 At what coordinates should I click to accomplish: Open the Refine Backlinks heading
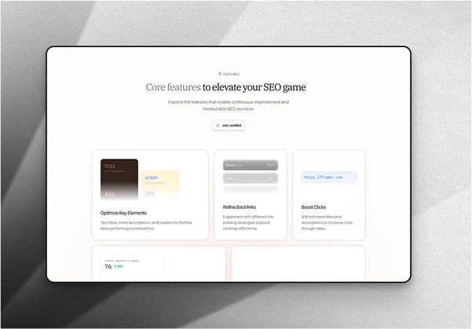(x=239, y=207)
